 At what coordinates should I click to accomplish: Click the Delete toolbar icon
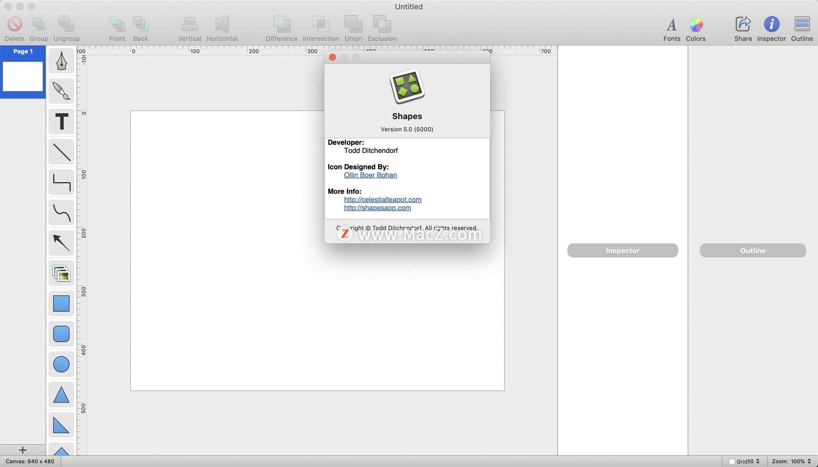(x=14, y=24)
